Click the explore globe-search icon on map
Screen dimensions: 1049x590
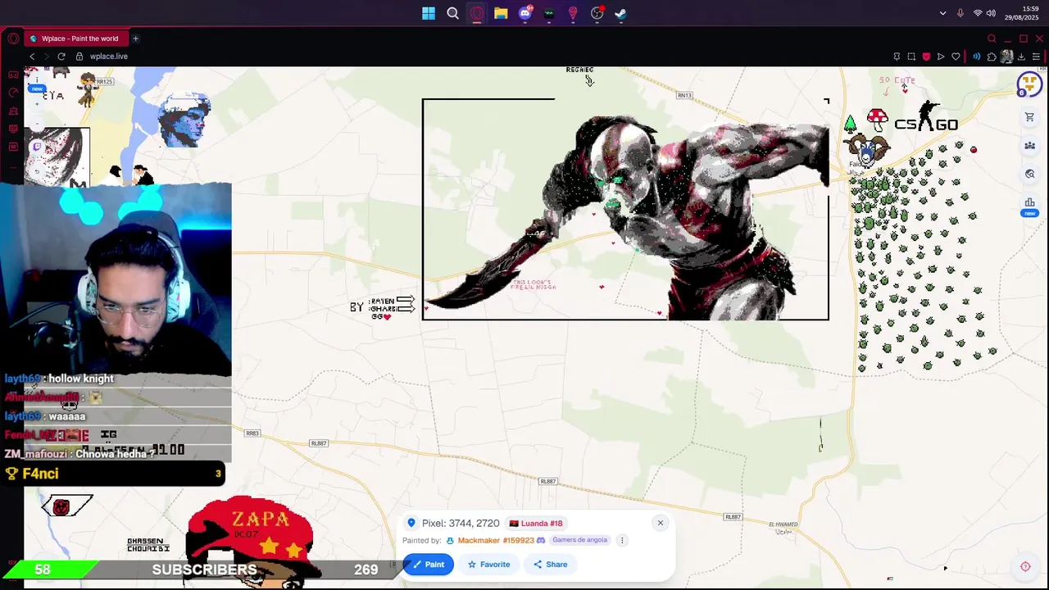(1029, 175)
